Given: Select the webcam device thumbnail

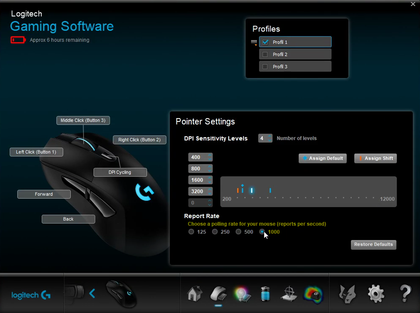Looking at the screenshot, I should (75, 293).
